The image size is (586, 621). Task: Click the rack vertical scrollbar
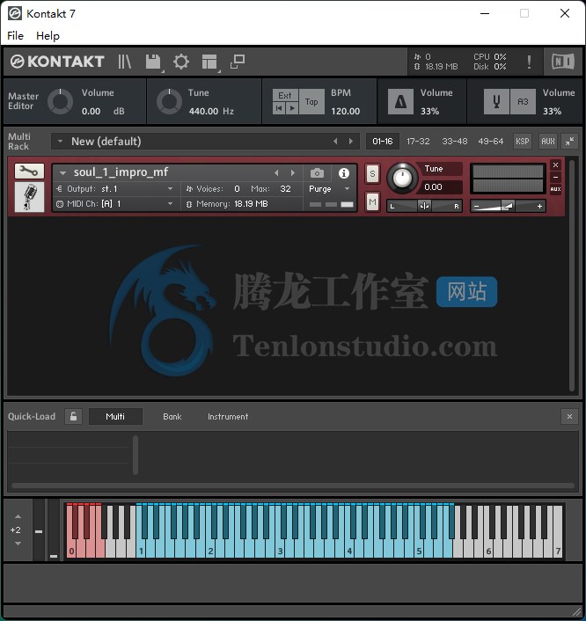tap(572, 275)
